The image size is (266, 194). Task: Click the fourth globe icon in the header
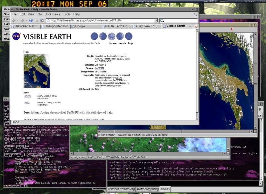coord(120,36)
